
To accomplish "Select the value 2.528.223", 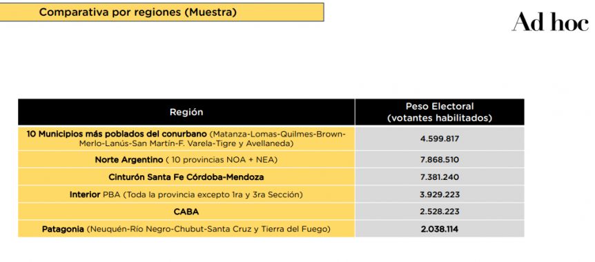I will 440,212.
